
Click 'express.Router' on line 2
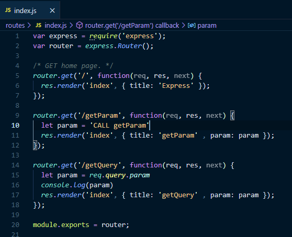(x=114, y=46)
